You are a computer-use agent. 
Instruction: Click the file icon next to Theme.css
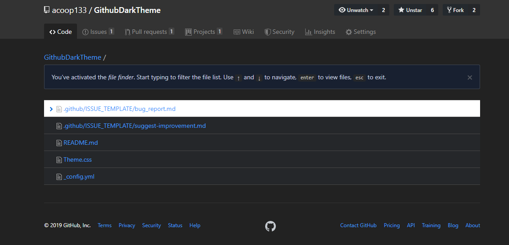tap(59, 160)
